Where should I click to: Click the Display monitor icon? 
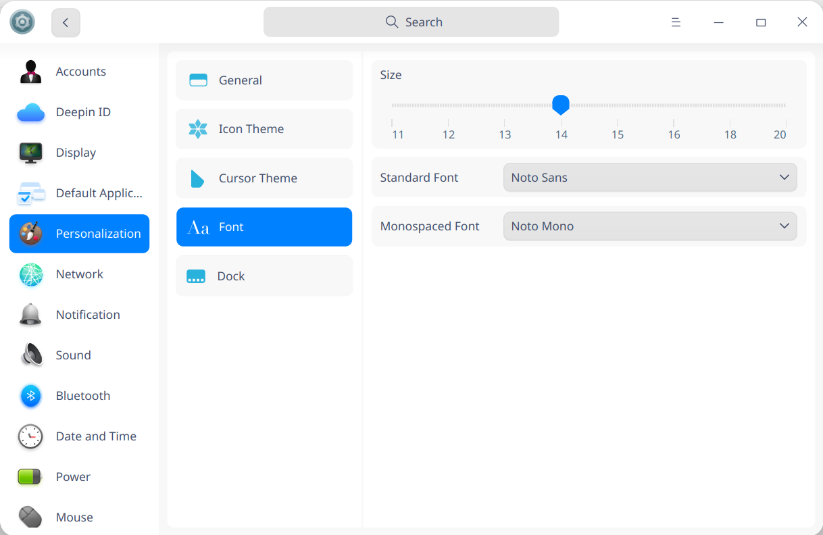tap(31, 153)
